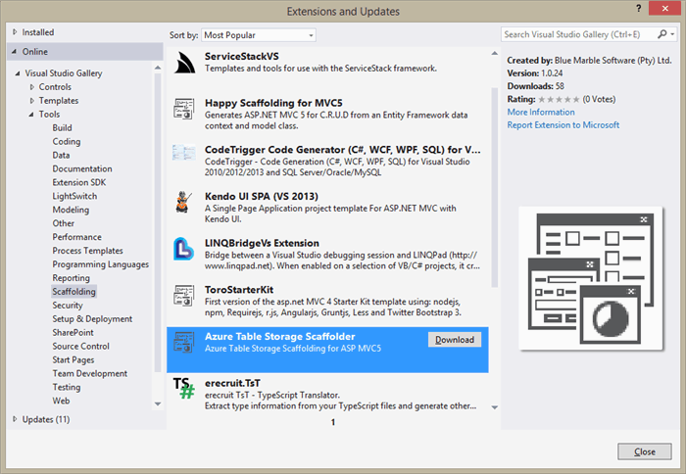
Task: Close the Extensions and Updates dialog
Action: coord(645,451)
